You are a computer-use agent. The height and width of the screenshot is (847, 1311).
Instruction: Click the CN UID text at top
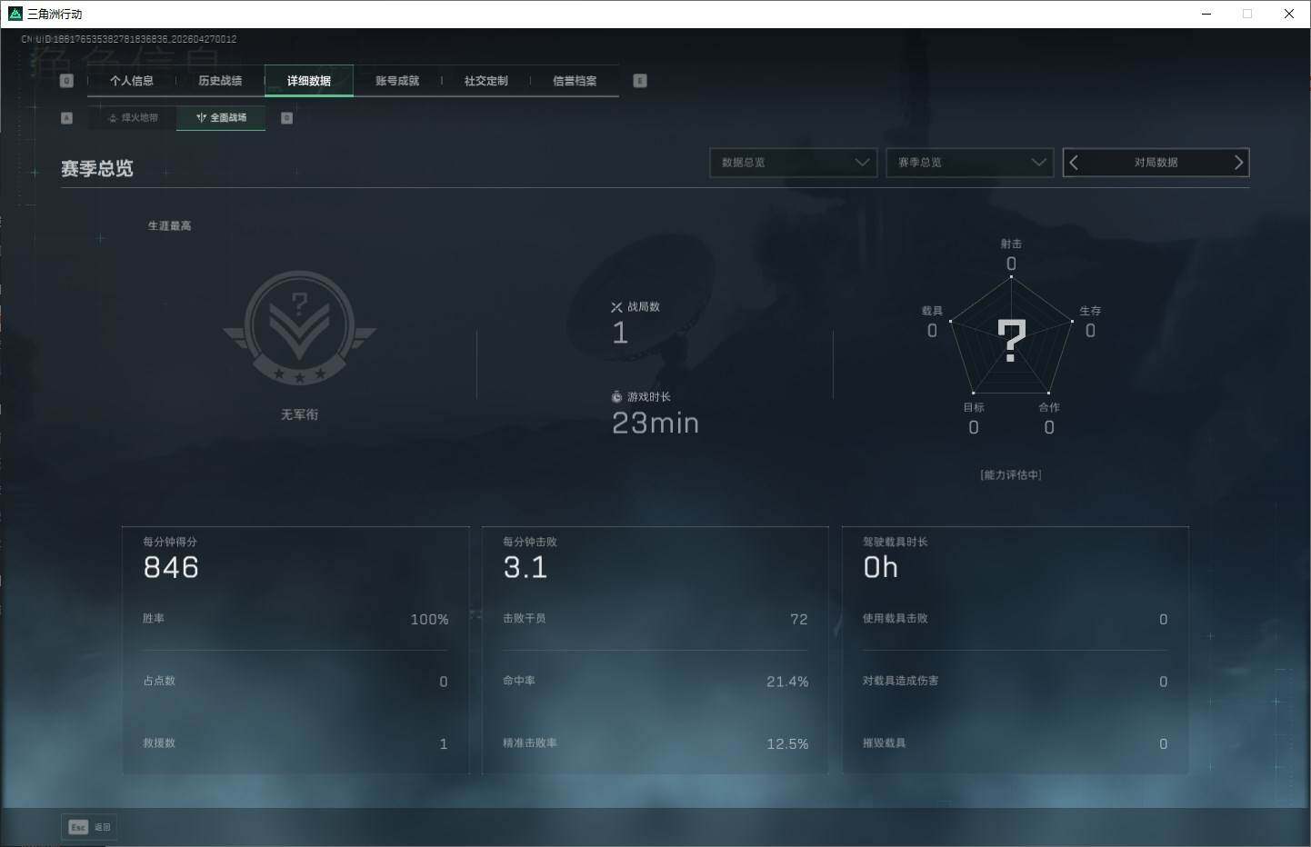coord(129,39)
